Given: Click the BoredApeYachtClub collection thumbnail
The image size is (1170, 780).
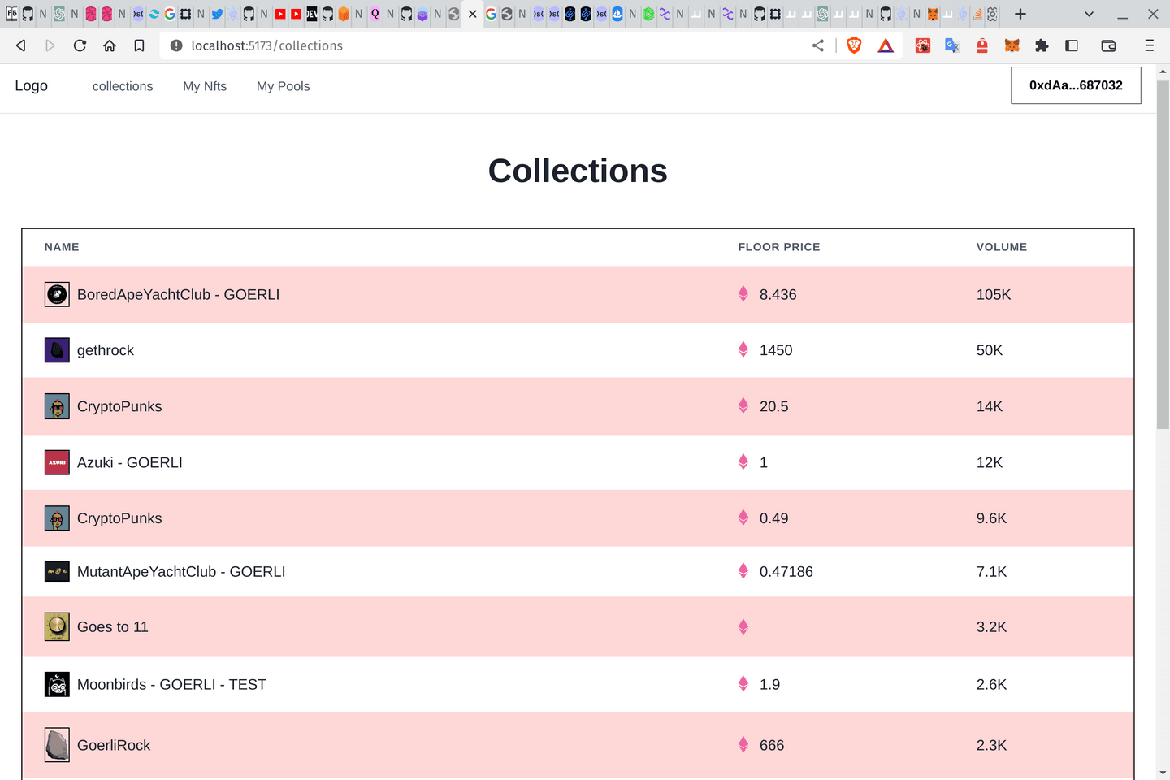Looking at the screenshot, I should pyautogui.click(x=57, y=294).
